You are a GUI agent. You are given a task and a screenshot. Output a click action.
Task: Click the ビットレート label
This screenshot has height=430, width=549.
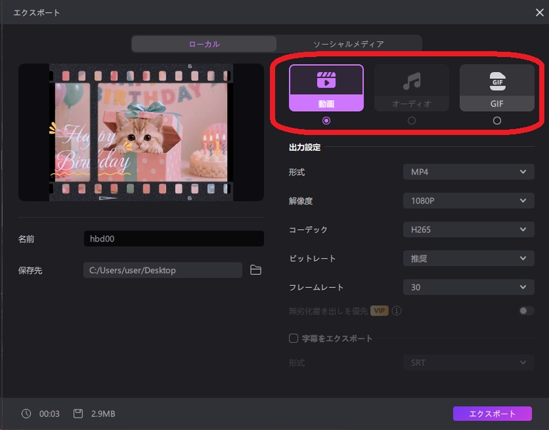312,259
